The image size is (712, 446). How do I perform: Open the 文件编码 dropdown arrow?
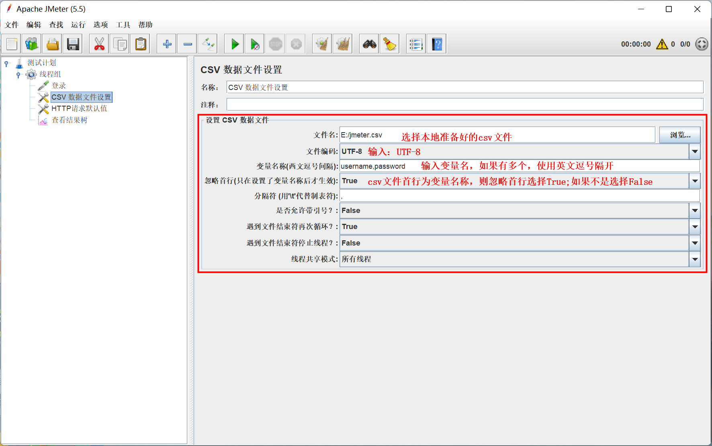695,151
